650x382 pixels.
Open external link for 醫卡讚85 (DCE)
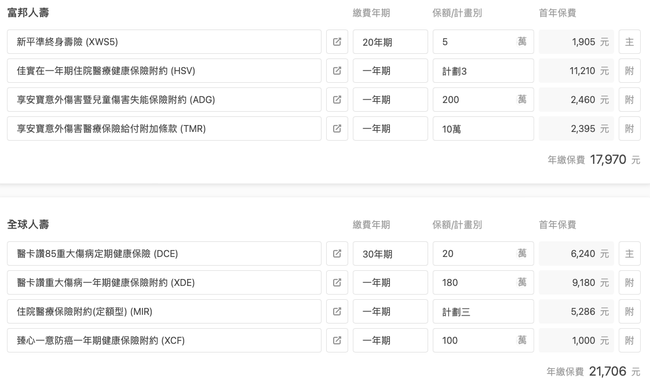(337, 254)
